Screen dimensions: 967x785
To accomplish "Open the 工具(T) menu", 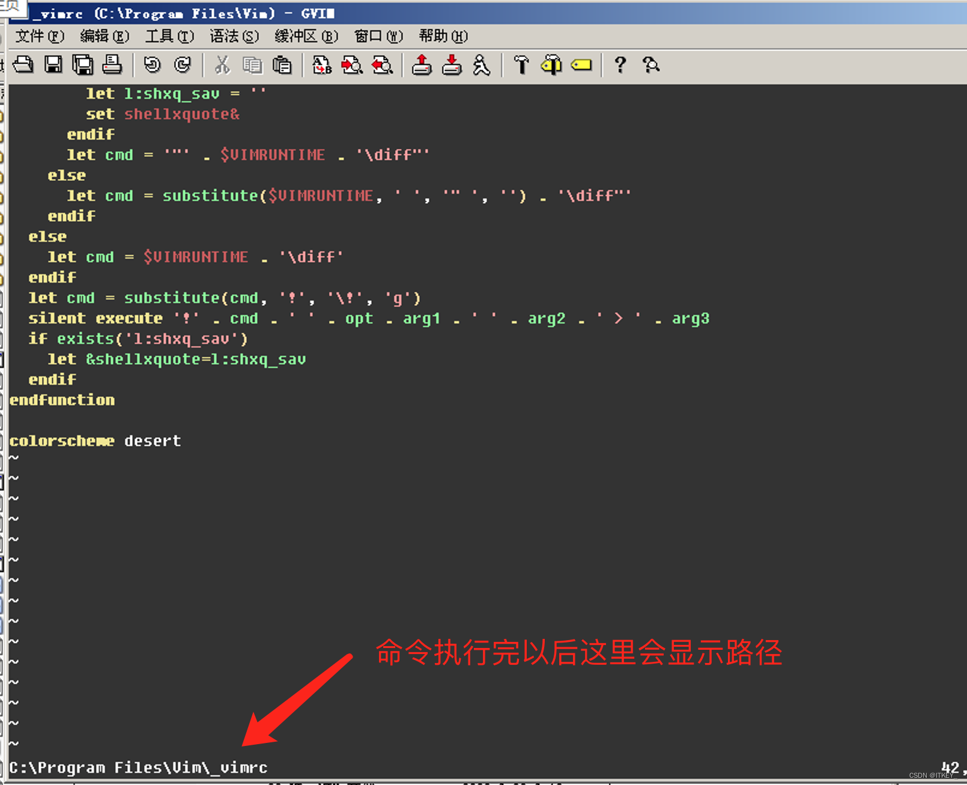I will click(169, 36).
